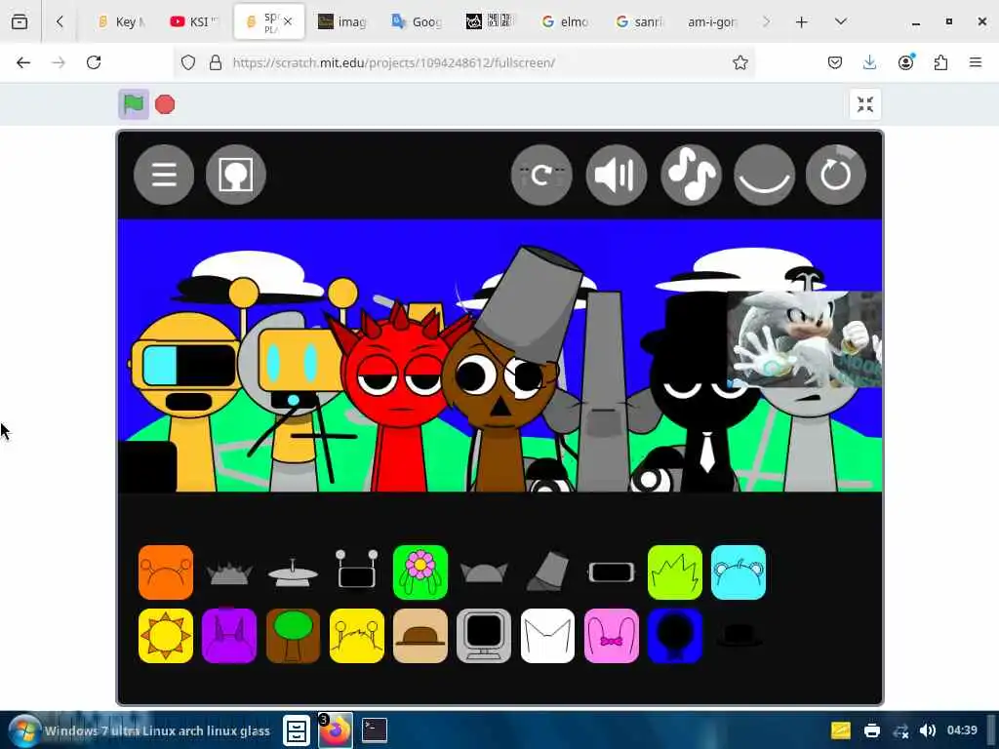
Task: Go back to the previous page
Action: [x=23, y=62]
